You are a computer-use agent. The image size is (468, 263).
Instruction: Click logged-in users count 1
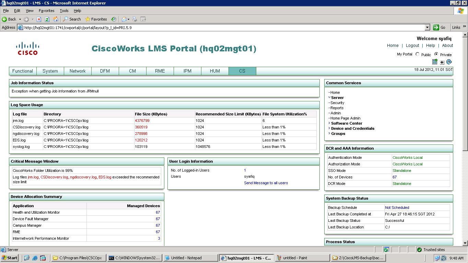click(x=245, y=170)
